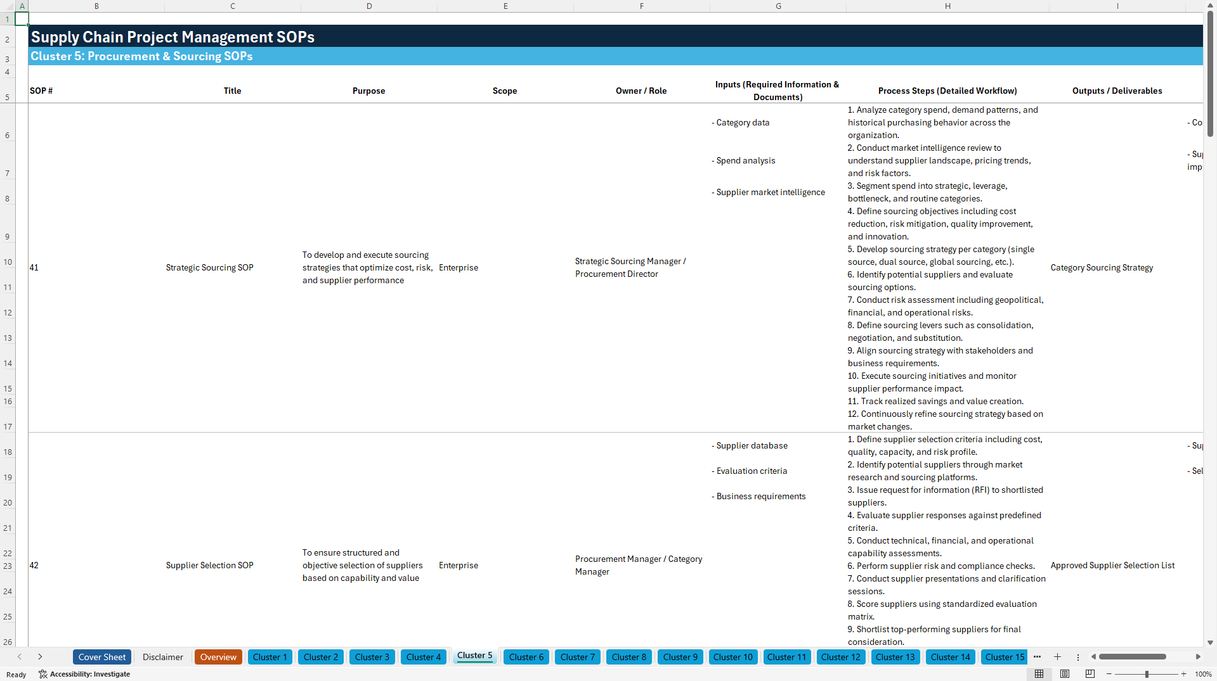The width and height of the screenshot is (1217, 681).
Task: Switch to Cluster 9 sheet
Action: coord(680,657)
